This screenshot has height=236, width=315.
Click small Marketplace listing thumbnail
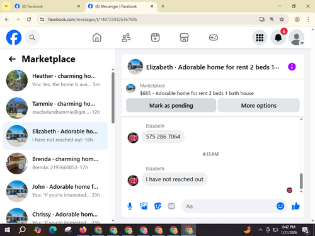click(x=130, y=88)
